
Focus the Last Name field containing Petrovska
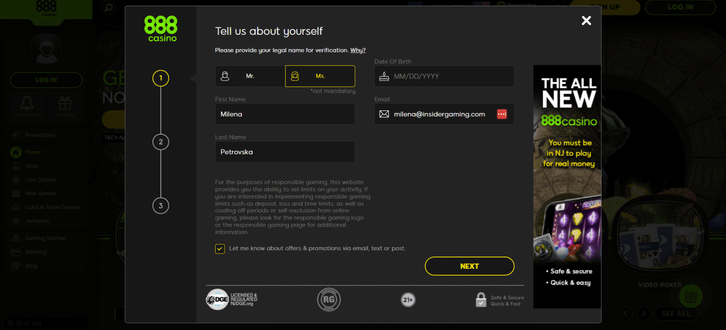(x=285, y=152)
